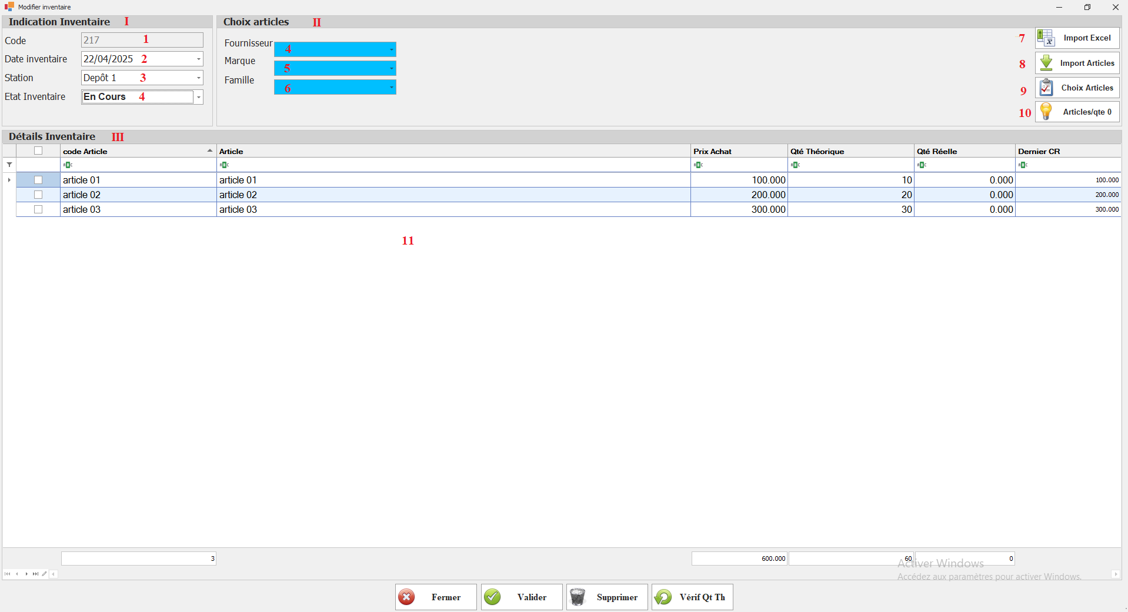Viewport: 1128px width, 612px height.
Task: Go to last record in grid navigator
Action: pyautogui.click(x=35, y=574)
